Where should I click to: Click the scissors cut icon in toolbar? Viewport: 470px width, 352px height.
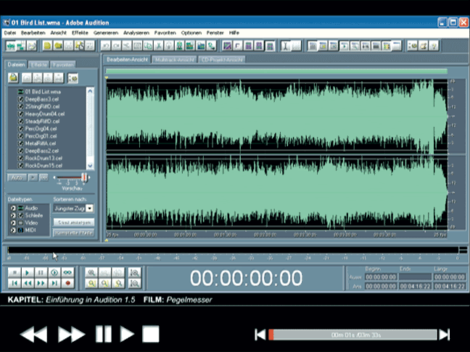pyautogui.click(x=159, y=46)
